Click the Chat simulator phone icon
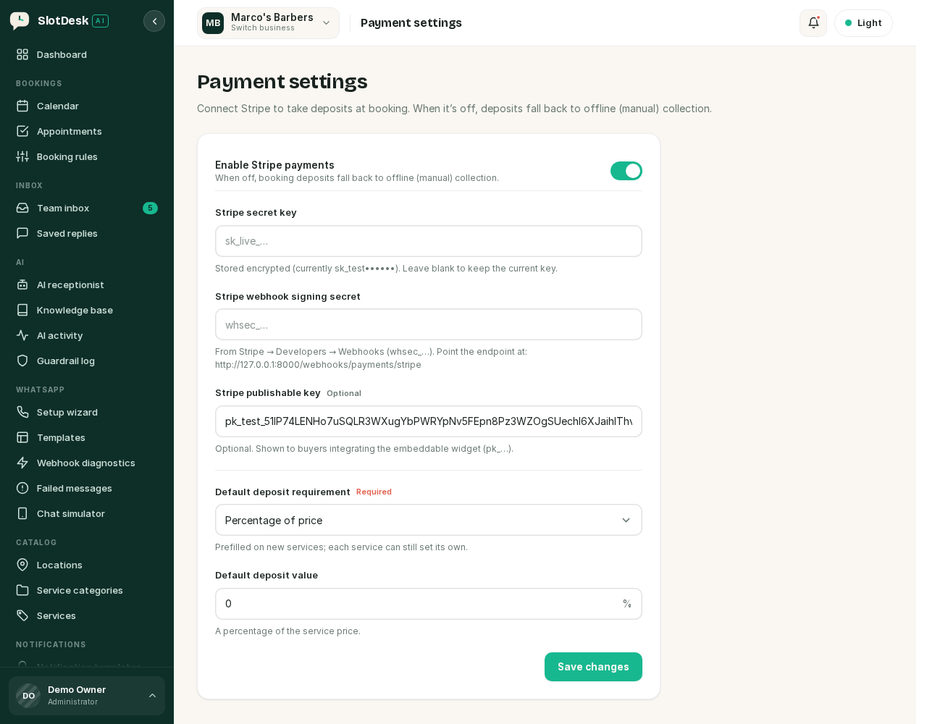927x724 pixels. (22, 513)
